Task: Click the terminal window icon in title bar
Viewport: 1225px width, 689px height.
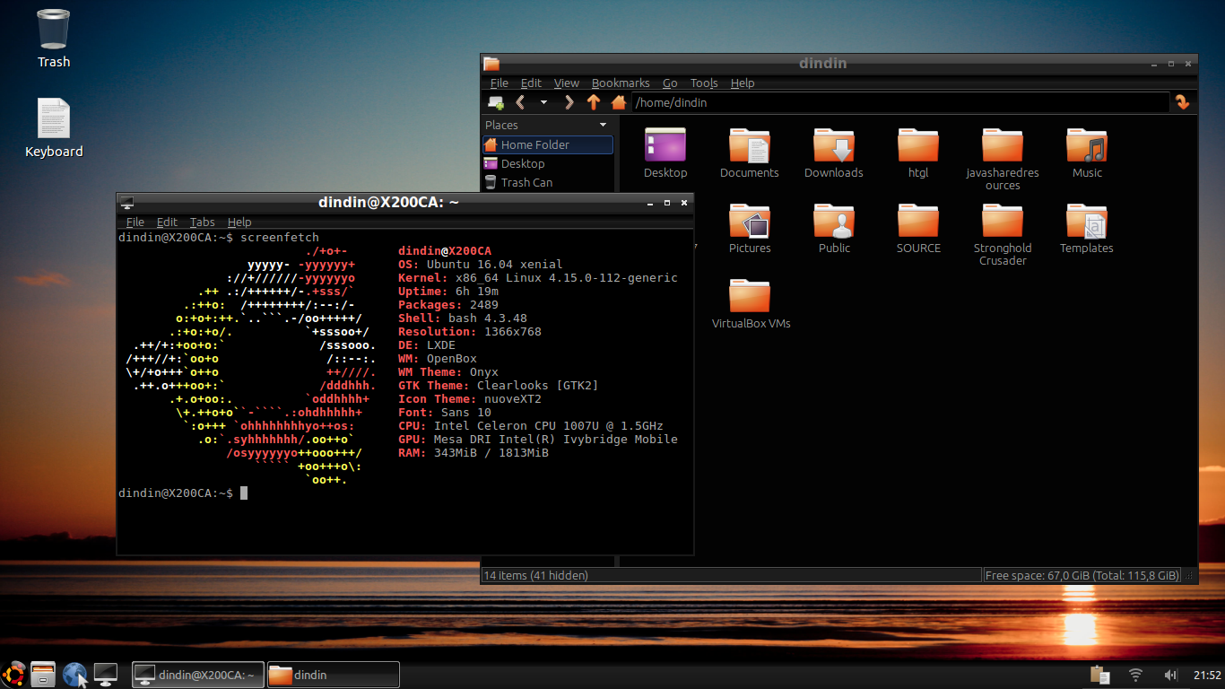Action: tap(126, 203)
